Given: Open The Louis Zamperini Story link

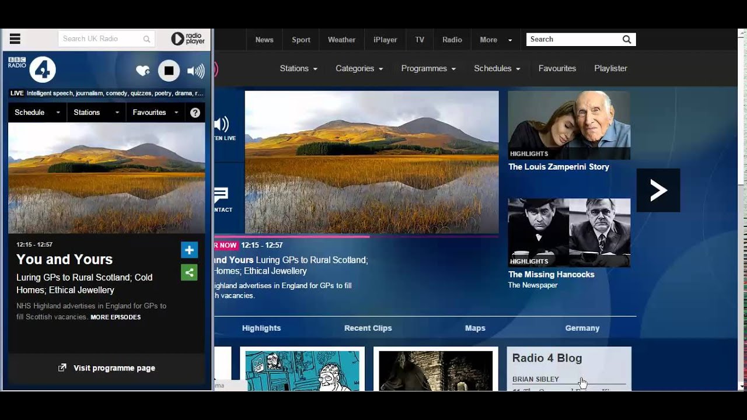Looking at the screenshot, I should [x=558, y=167].
